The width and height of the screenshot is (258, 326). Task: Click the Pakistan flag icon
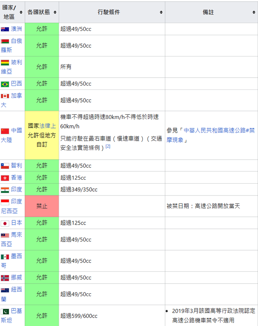(x=5, y=312)
